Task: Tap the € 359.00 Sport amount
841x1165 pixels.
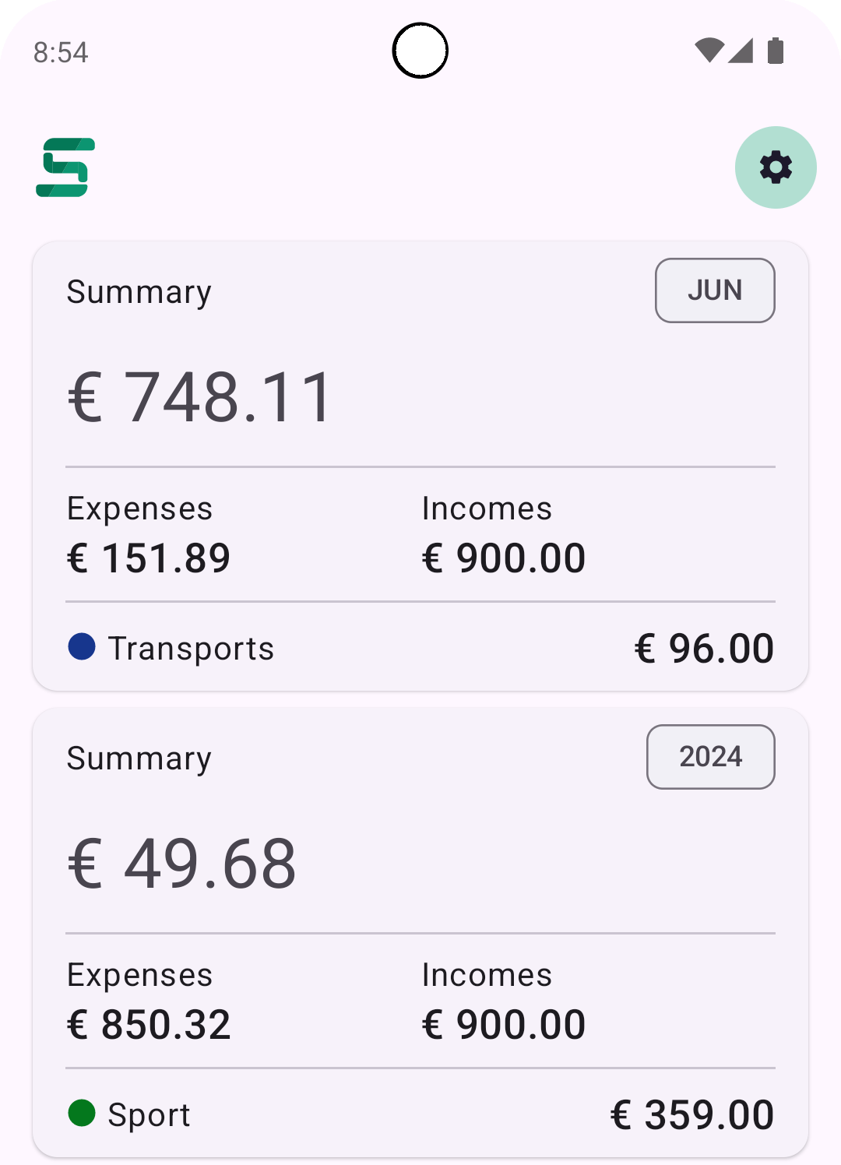Action: click(692, 1114)
